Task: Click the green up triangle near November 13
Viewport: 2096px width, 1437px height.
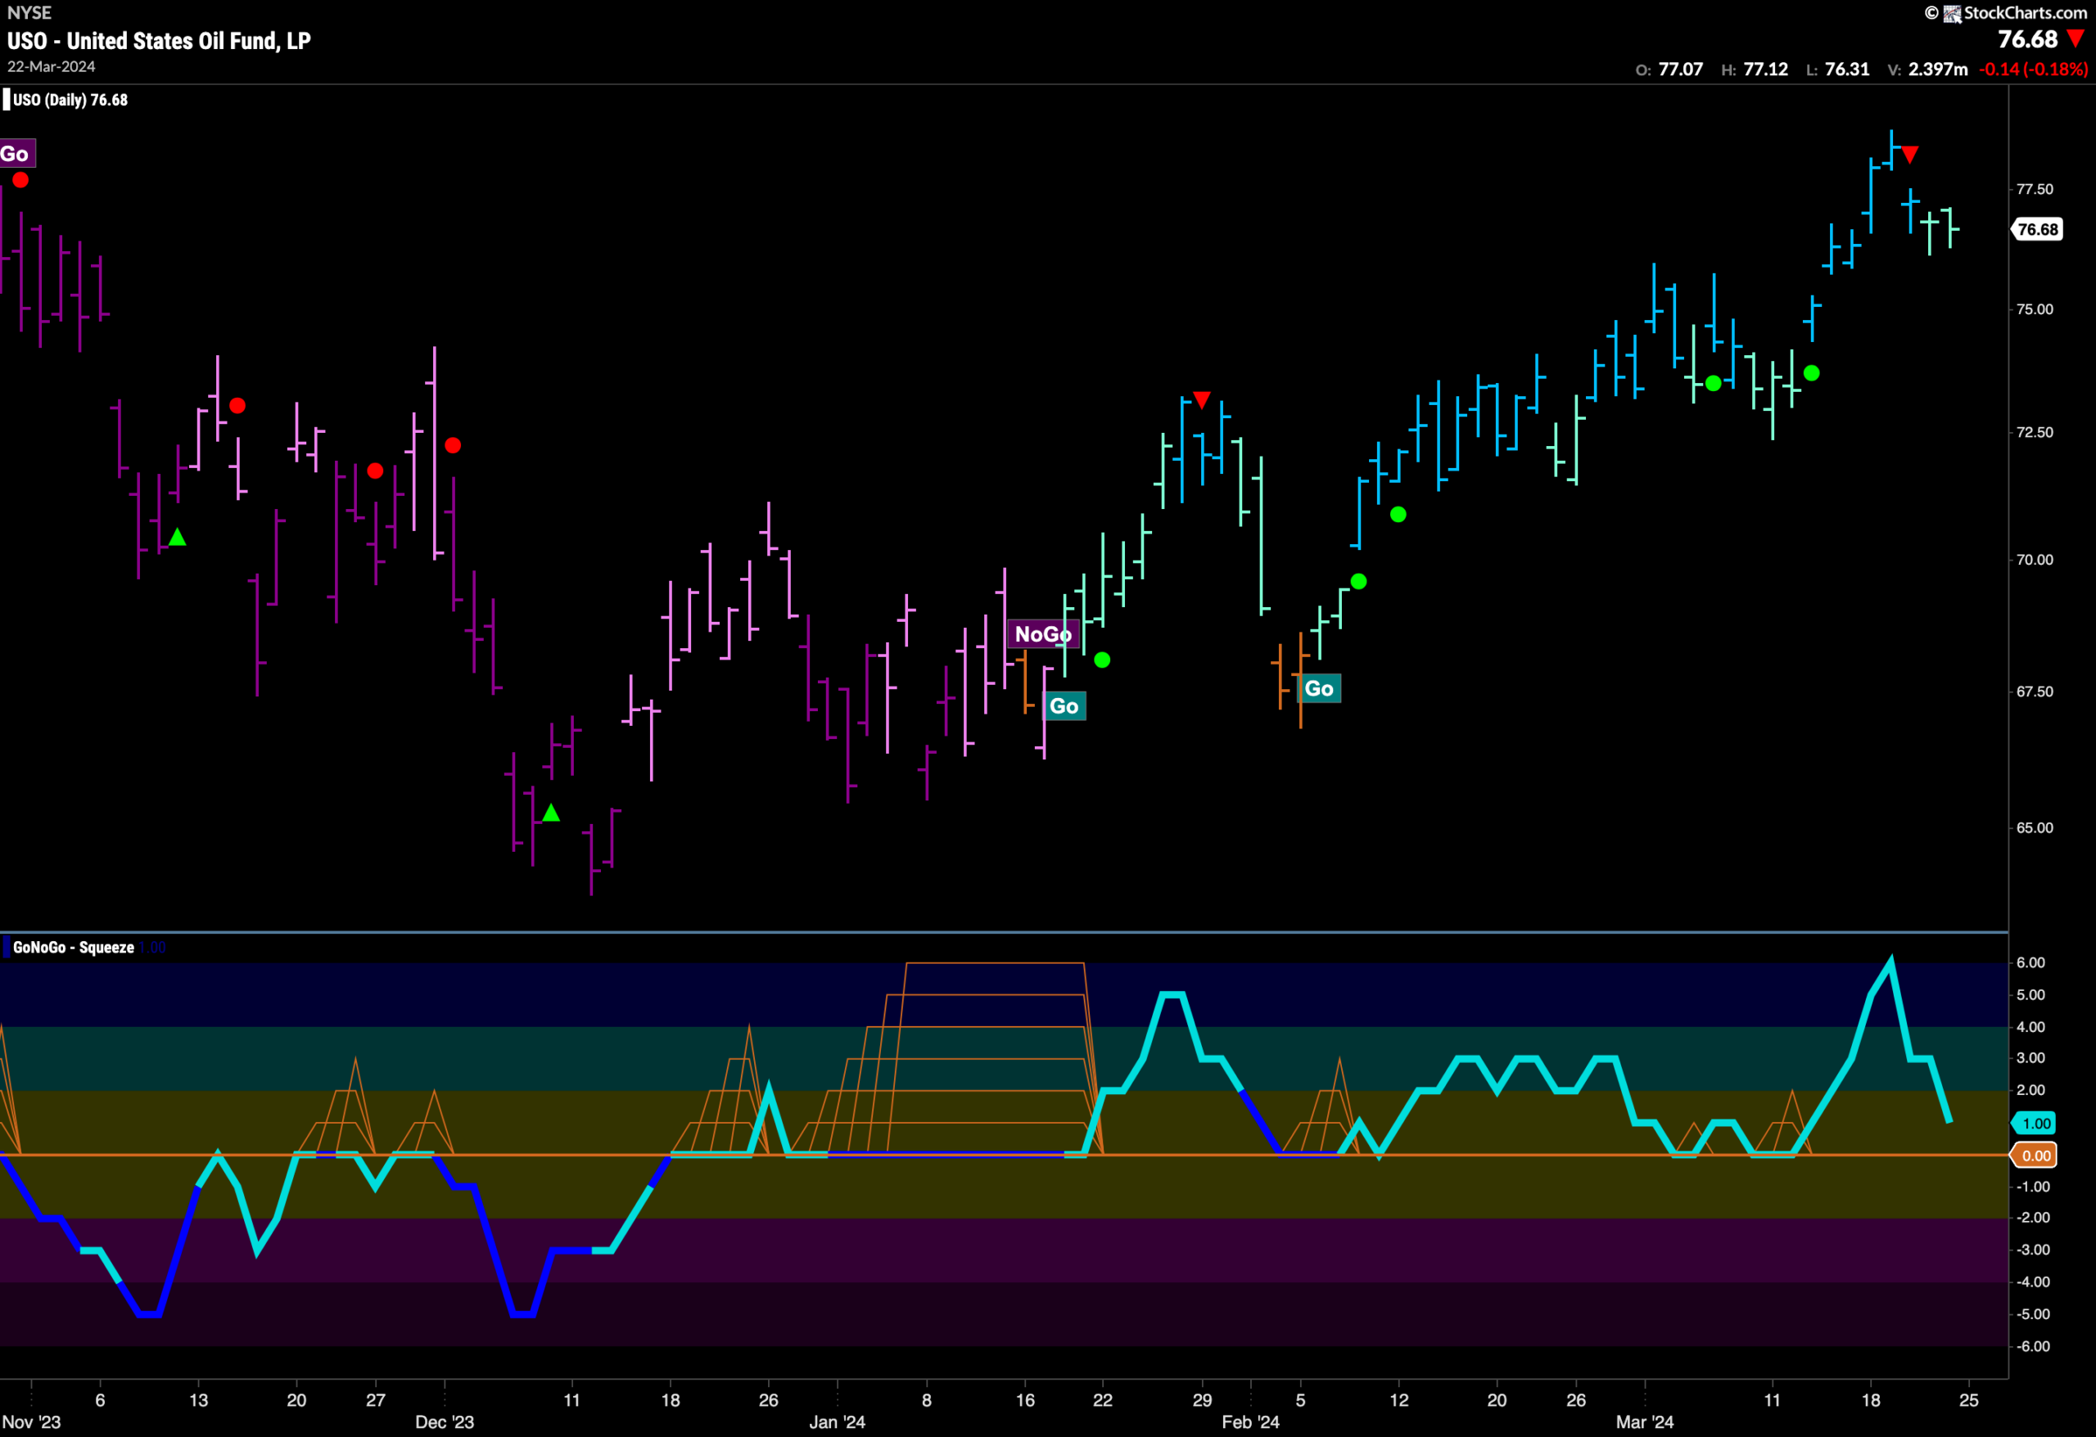Action: tap(178, 538)
